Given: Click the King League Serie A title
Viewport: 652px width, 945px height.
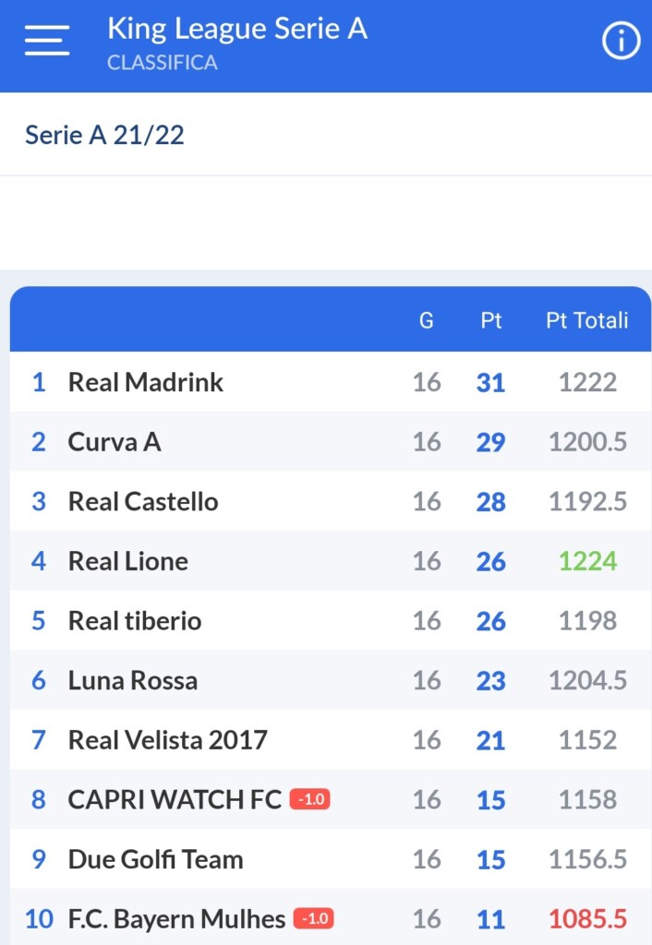Looking at the screenshot, I should point(237,29).
